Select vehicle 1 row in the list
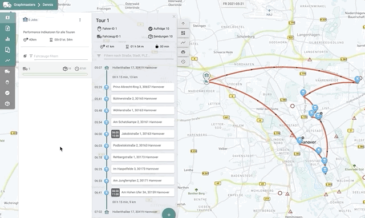 click(x=55, y=70)
